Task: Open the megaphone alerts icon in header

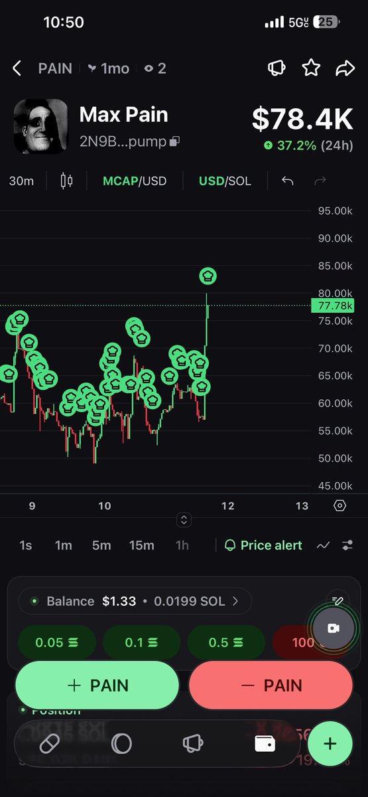Action: [x=276, y=68]
